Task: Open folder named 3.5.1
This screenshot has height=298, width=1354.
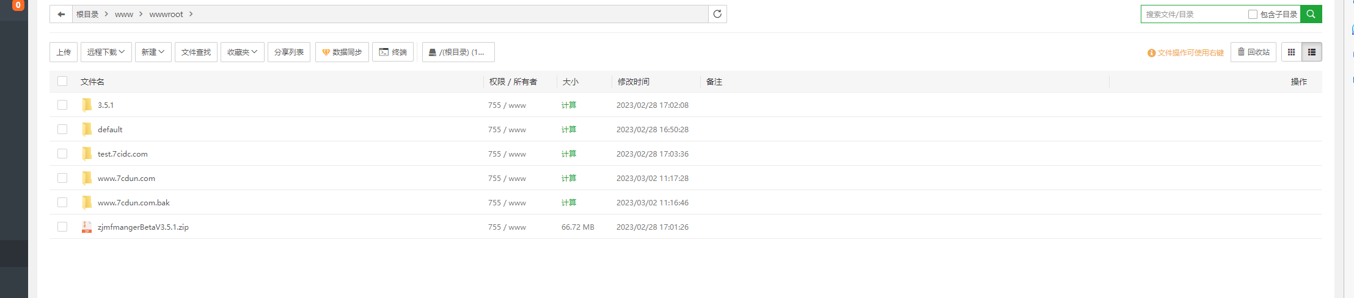Action: (x=106, y=105)
